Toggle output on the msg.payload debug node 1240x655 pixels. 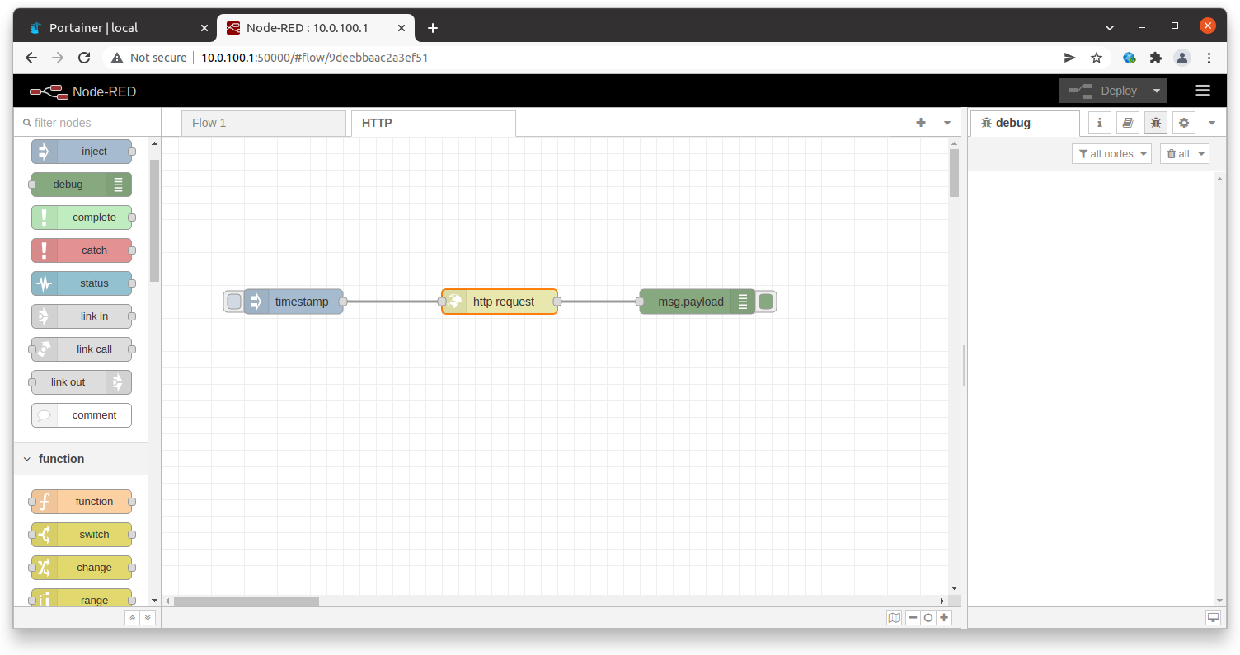pyautogui.click(x=766, y=302)
